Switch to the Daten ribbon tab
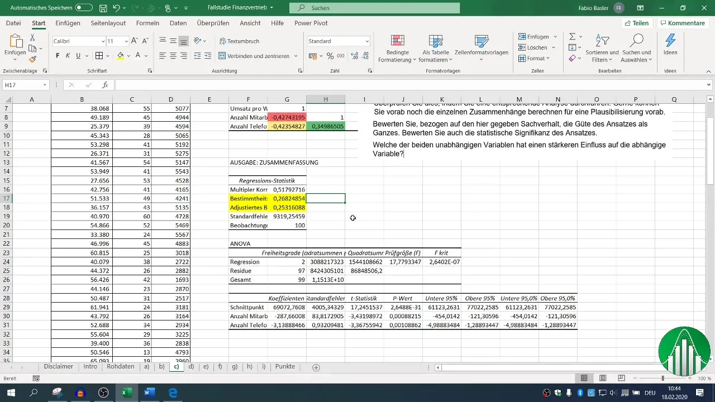The image size is (715, 402). click(x=178, y=23)
